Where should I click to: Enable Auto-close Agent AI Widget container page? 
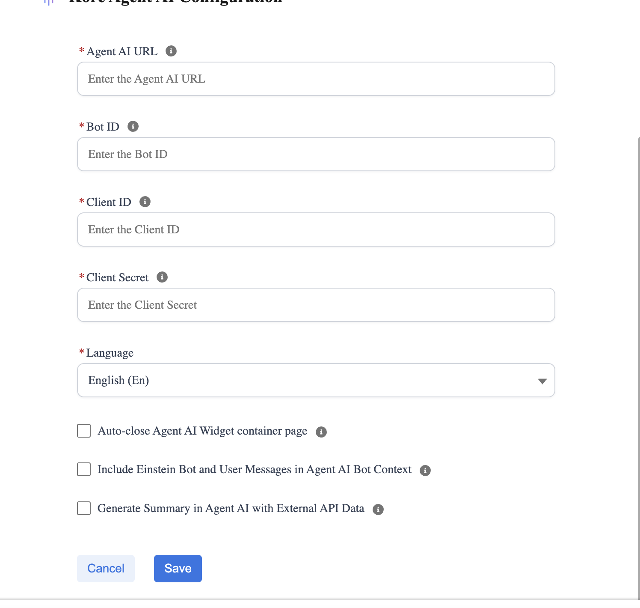point(84,431)
